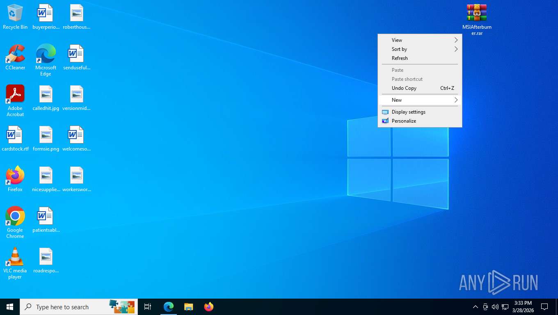Viewport: 558px width, 315px height.
Task: Open the clock and date flyout
Action: point(523,307)
